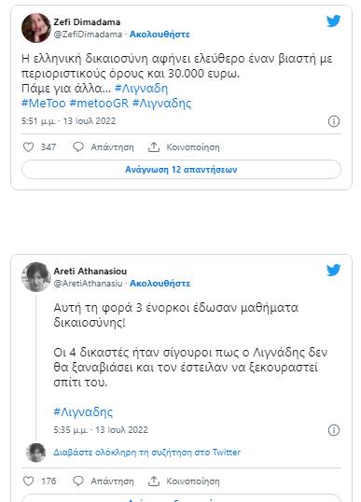The width and height of the screenshot is (361, 502).
Task: Follow @AretiAthanasiu via Ακολουθήστε link
Action: point(160,284)
